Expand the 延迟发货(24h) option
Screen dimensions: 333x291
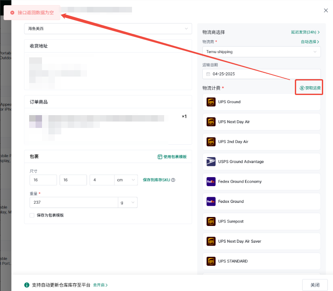pos(305,32)
